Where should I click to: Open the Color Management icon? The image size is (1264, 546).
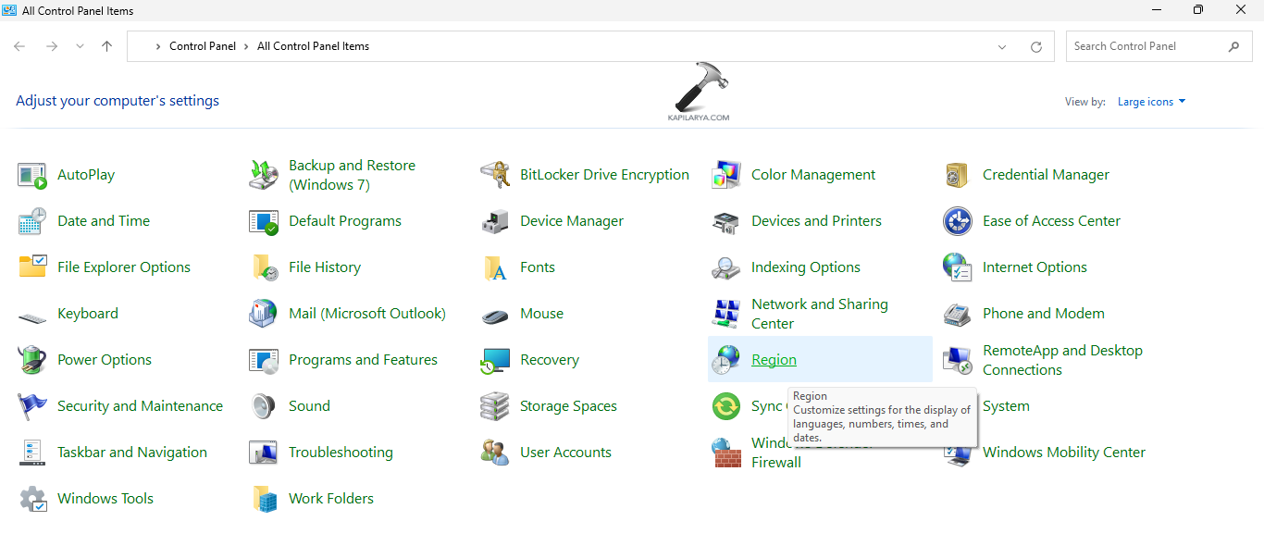(x=726, y=175)
